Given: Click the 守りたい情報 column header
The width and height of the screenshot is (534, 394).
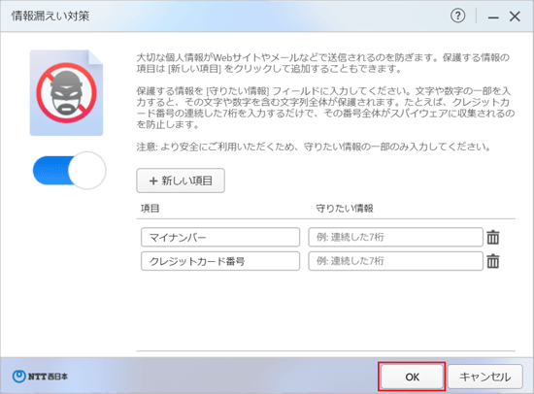Looking at the screenshot, I should [x=345, y=208].
